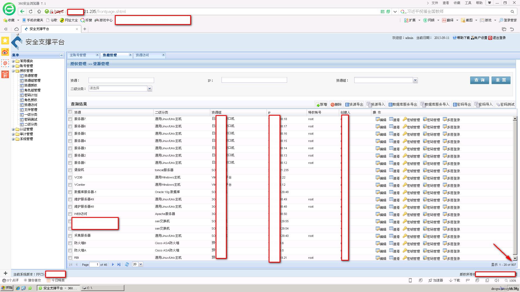Image resolution: width=520 pixels, height=292 pixels.
Task: Click the pagination refresh icon
Action: point(127,264)
